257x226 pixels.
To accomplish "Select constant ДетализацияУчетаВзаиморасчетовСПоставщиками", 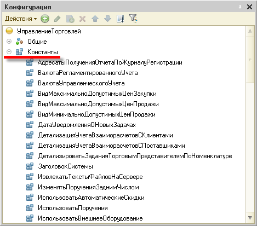I will click(x=111, y=146).
